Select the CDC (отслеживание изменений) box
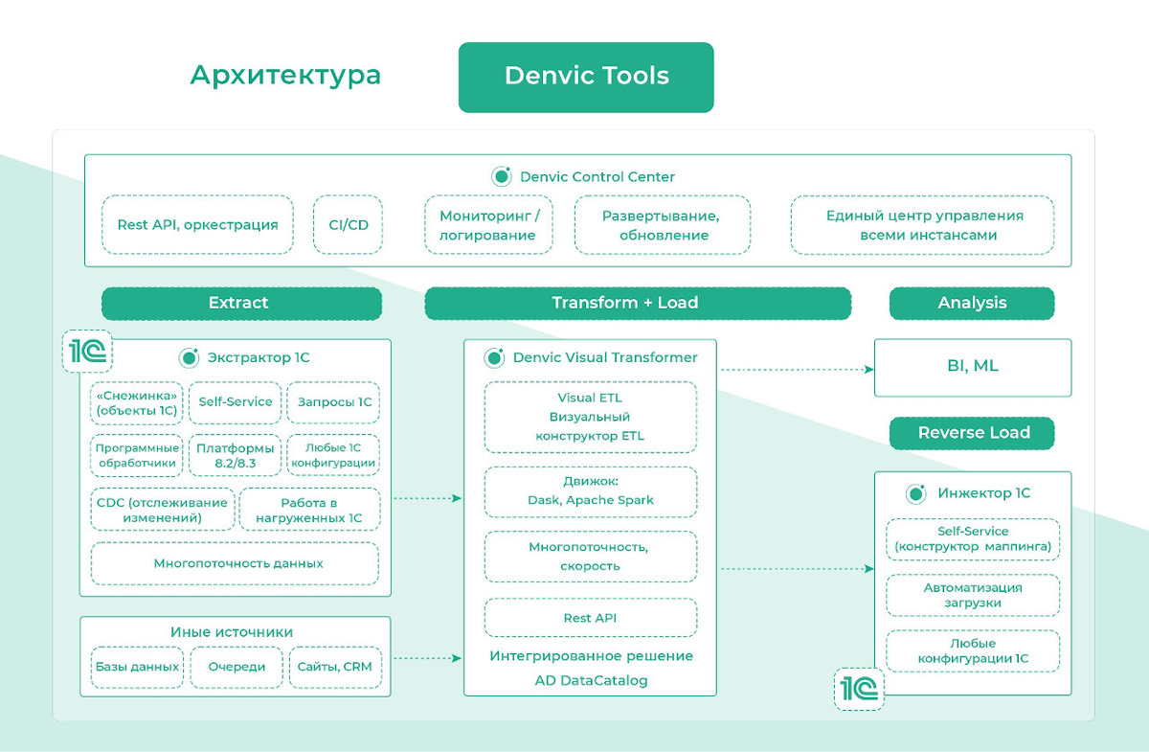The width and height of the screenshot is (1149, 752). coord(163,510)
